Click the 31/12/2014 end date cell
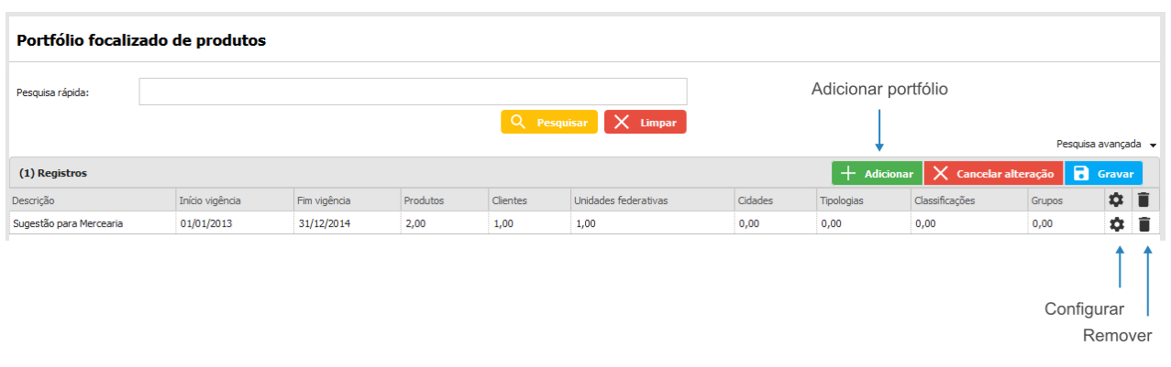The height and width of the screenshot is (367, 1171). point(325,223)
